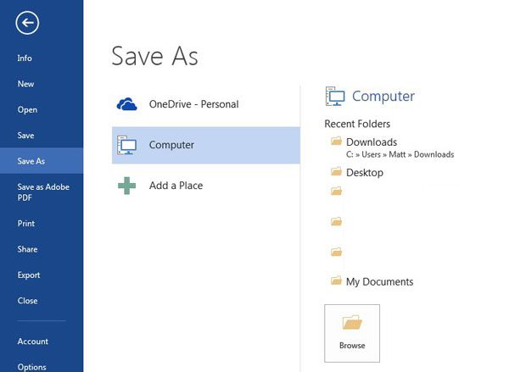Choose Add a Place text

pos(176,186)
